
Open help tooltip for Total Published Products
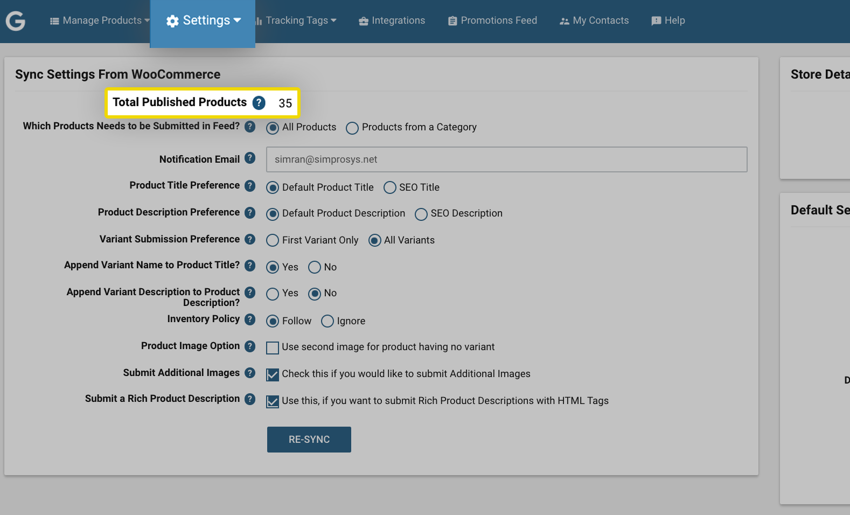(x=259, y=102)
